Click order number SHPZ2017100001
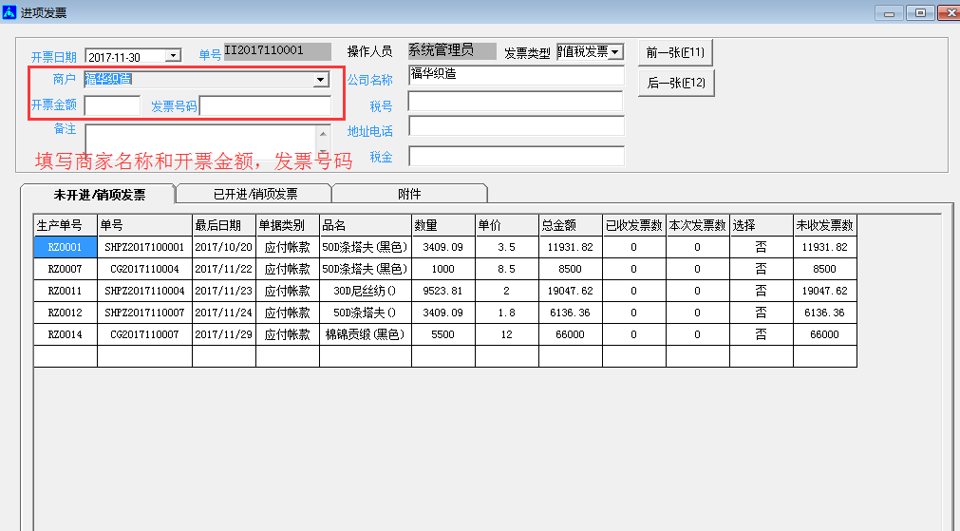This screenshot has width=960, height=531. coord(144,247)
